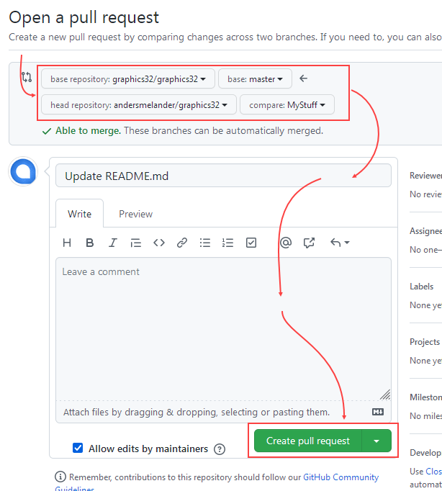Switch to the Preview tab
The height and width of the screenshot is (491, 442).
135,214
